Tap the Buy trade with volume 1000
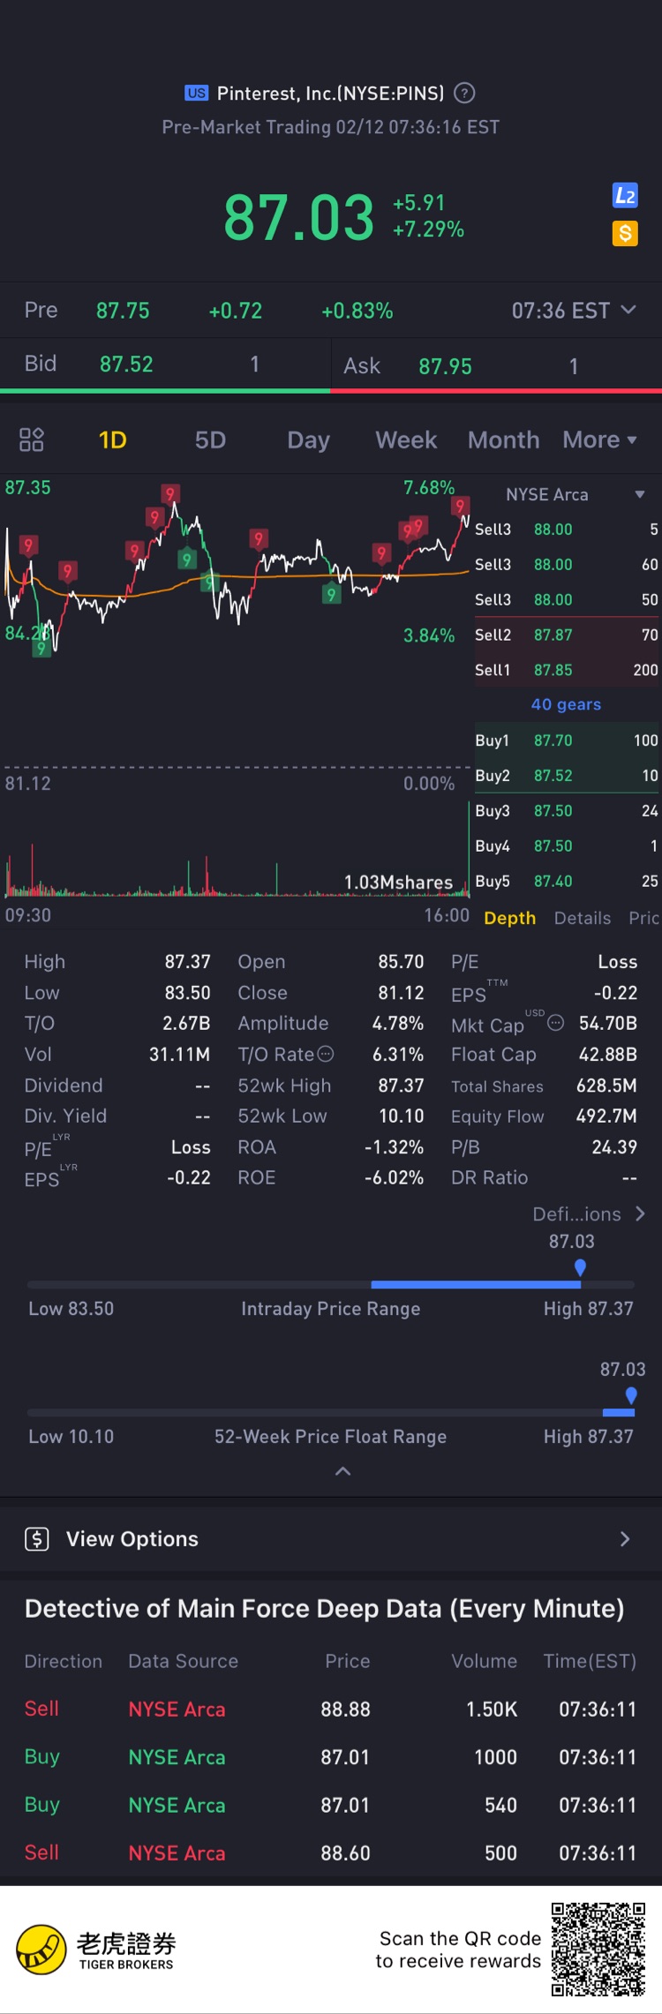662x2014 pixels. [x=331, y=1757]
